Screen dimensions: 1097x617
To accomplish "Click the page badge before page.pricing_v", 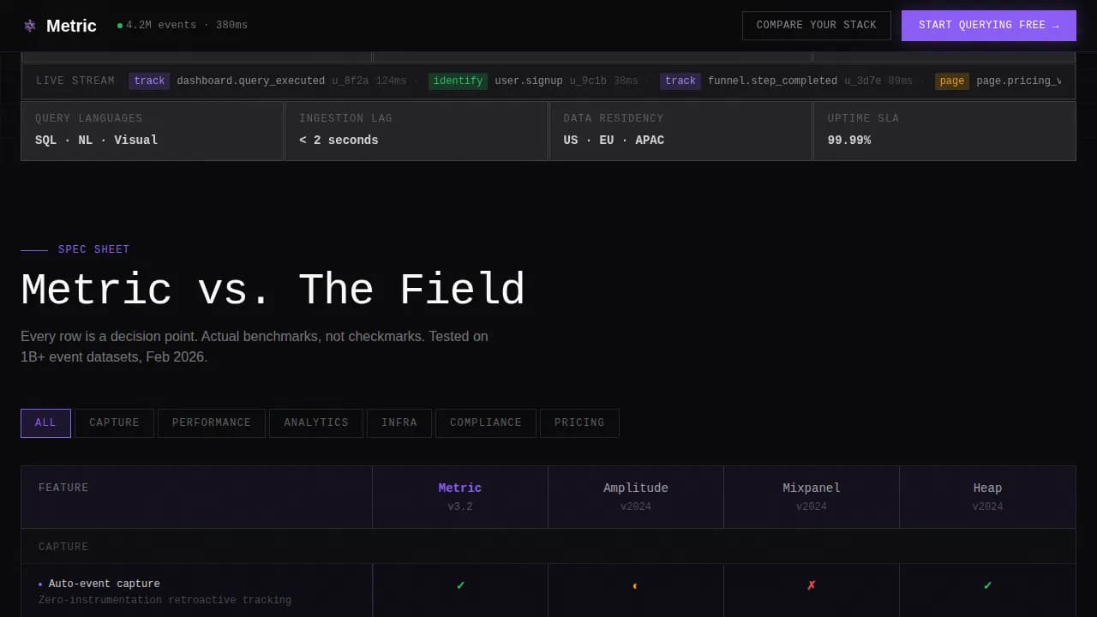I will [x=951, y=81].
